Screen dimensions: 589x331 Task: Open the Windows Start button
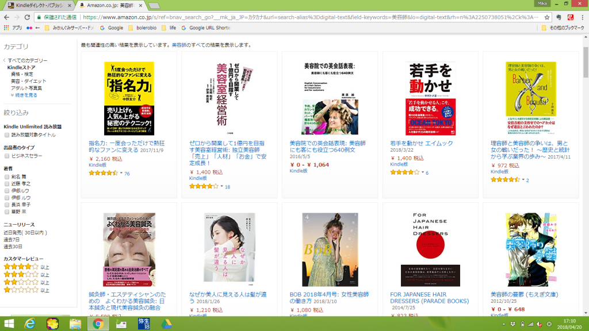point(8,324)
